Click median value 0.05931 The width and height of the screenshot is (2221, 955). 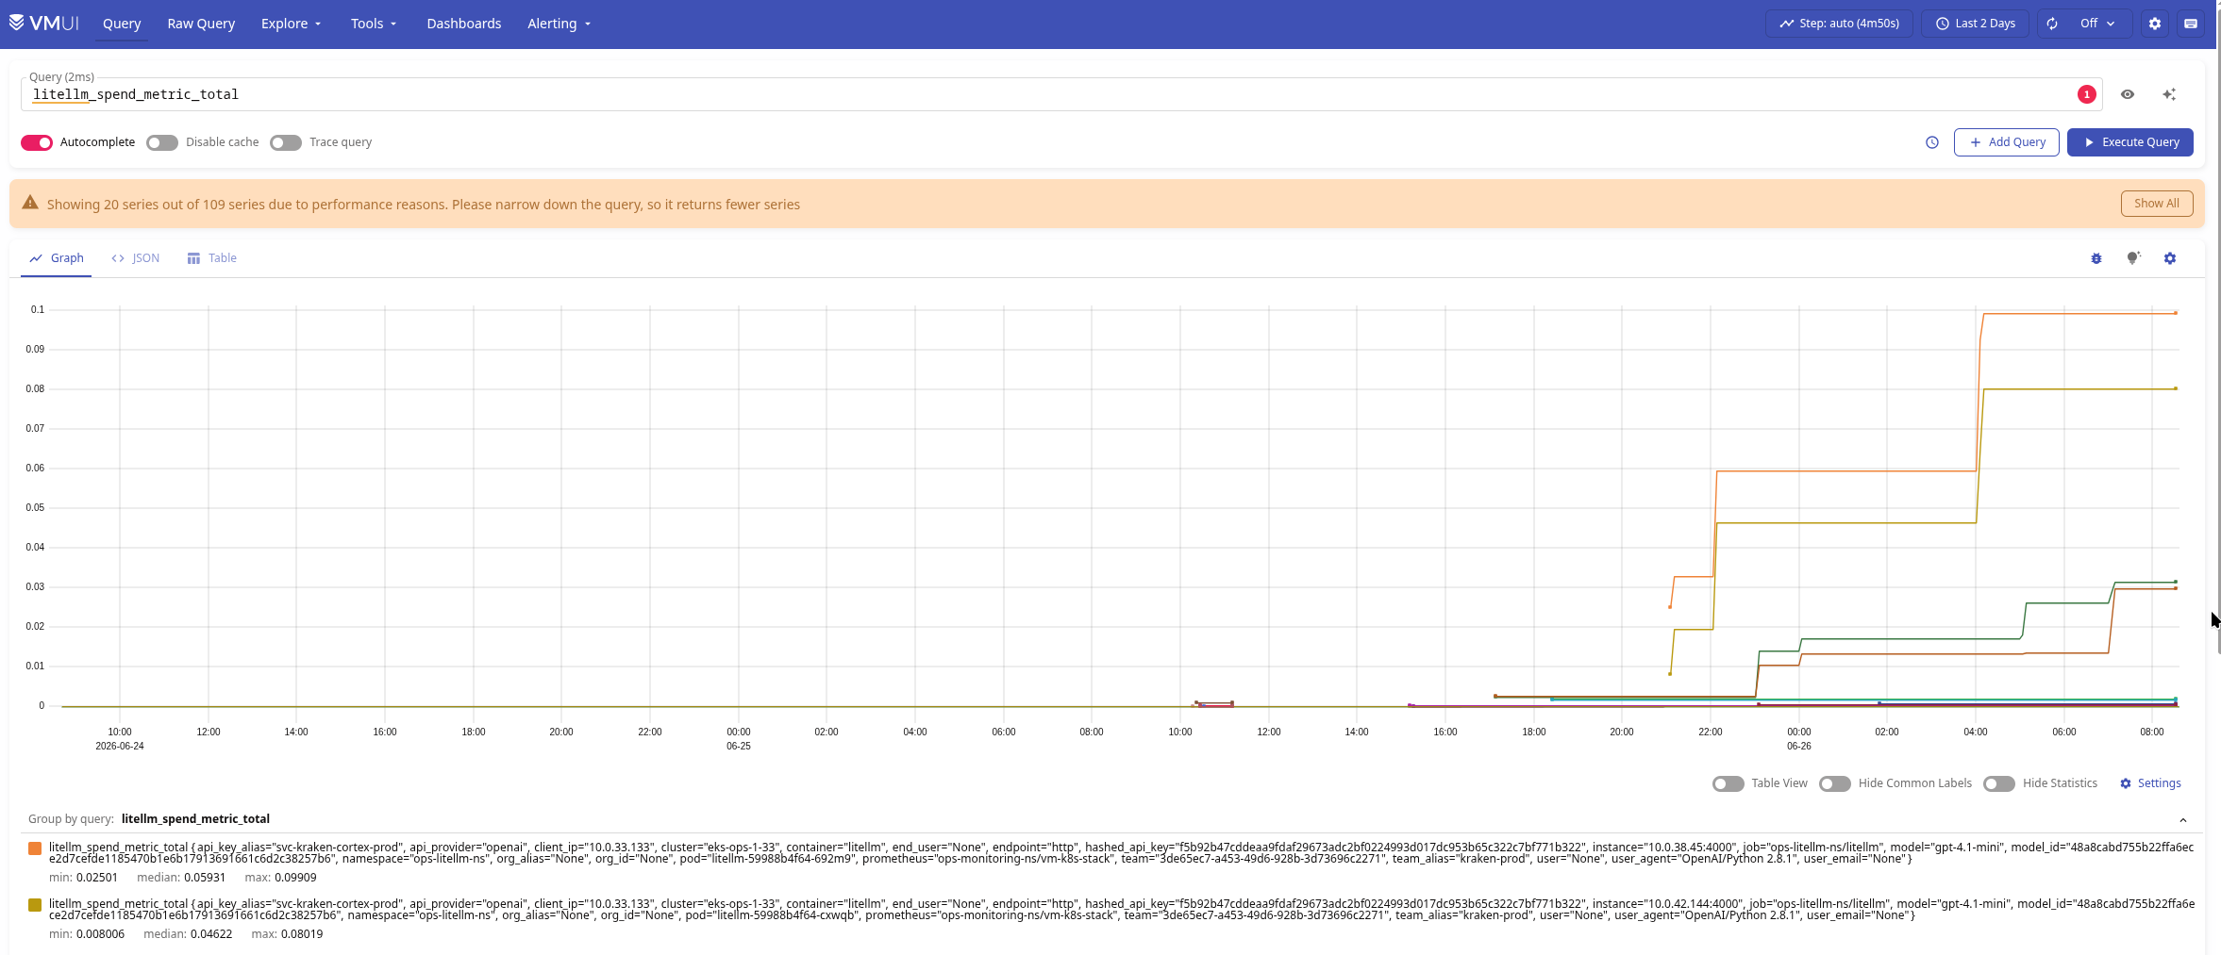tap(204, 878)
